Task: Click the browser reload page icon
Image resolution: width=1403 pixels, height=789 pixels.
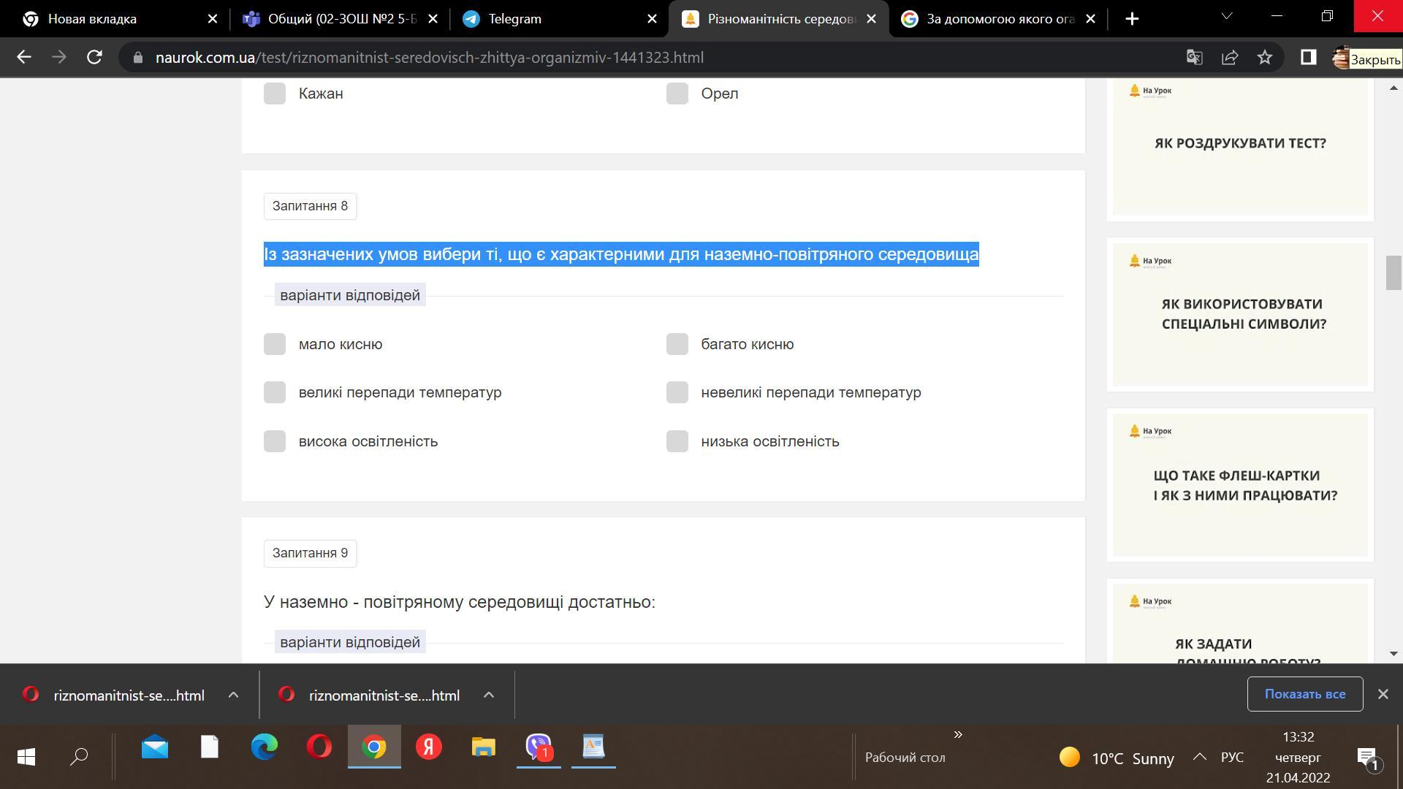Action: [94, 57]
